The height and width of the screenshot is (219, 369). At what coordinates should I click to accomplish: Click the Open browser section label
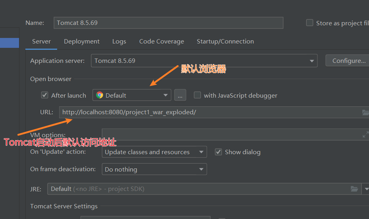[51, 79]
